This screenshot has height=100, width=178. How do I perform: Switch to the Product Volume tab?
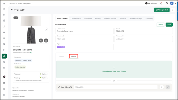110,18
